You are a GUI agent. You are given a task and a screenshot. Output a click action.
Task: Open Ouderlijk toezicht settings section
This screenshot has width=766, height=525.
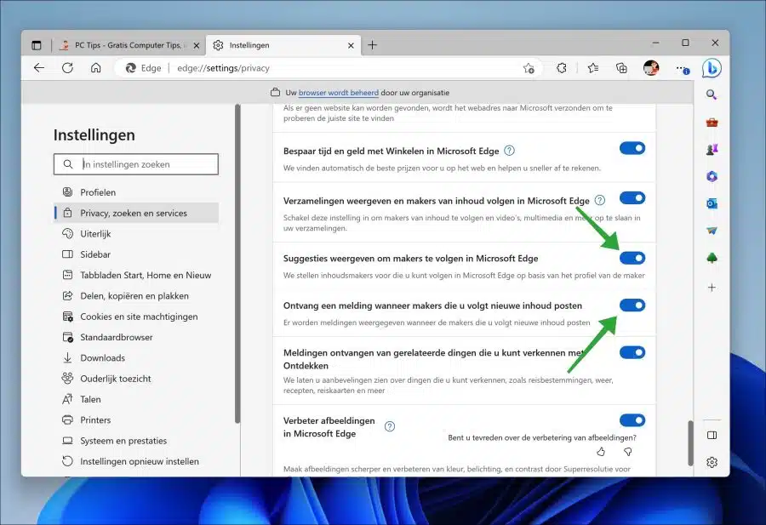click(136, 379)
